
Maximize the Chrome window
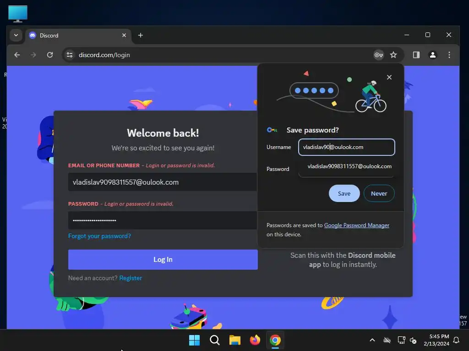428,35
